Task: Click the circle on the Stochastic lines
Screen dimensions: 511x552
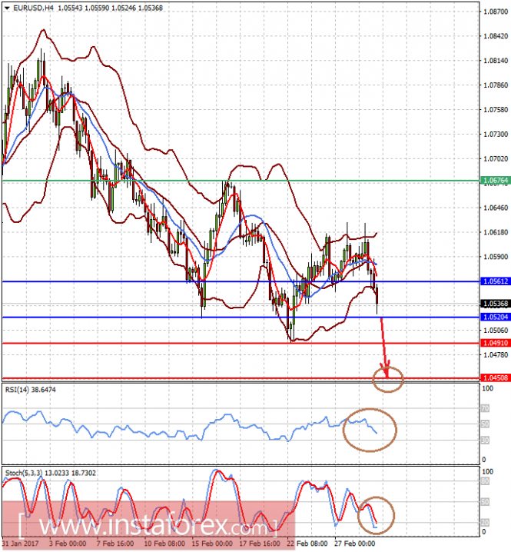Action: click(x=377, y=515)
